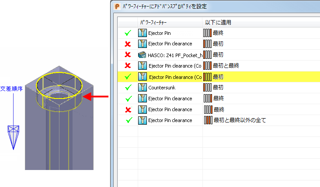The height and width of the screenshot is (187, 320).
Task: Click the 最終 value in the Ejector Pin row
Action: click(218, 33)
